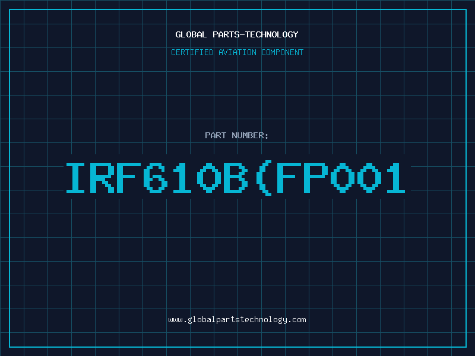Image resolution: width=475 pixels, height=356 pixels.
Task: Click the PART NUMBER: label
Action: click(237, 135)
